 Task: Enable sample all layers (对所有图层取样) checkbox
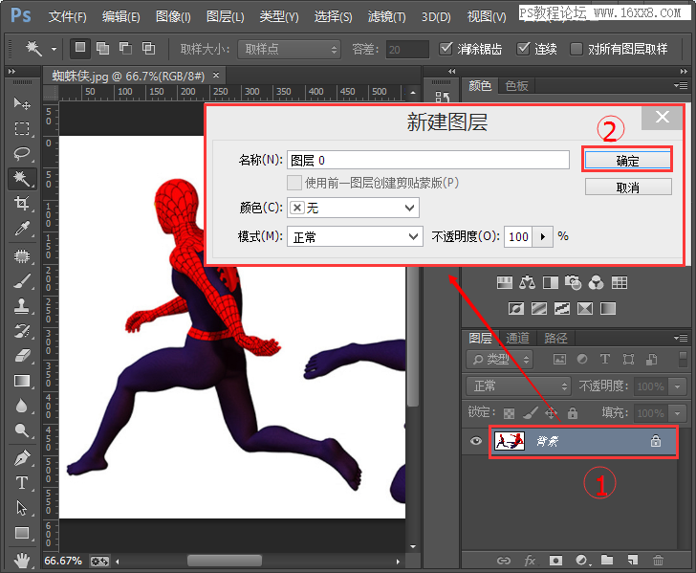tap(576, 49)
